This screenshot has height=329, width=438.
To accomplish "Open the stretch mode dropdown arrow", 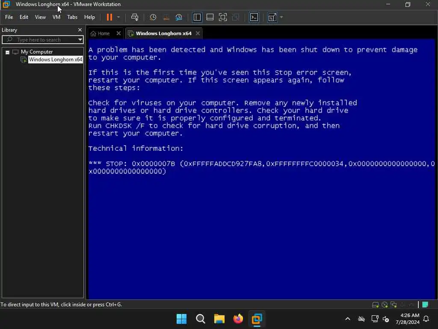I will [x=281, y=17].
